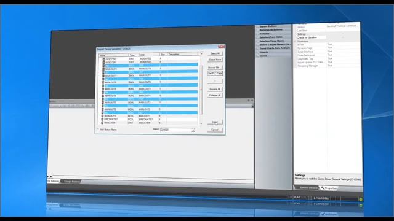Expand the Selectors Three States category
This screenshot has width=394, height=221.
point(273,41)
